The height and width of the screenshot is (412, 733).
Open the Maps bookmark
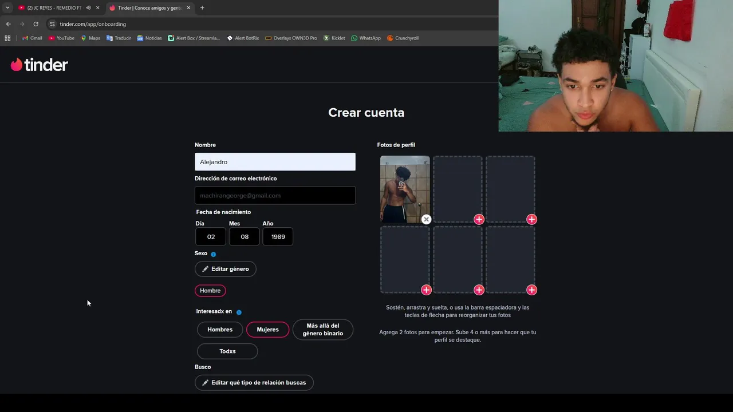[x=90, y=38]
